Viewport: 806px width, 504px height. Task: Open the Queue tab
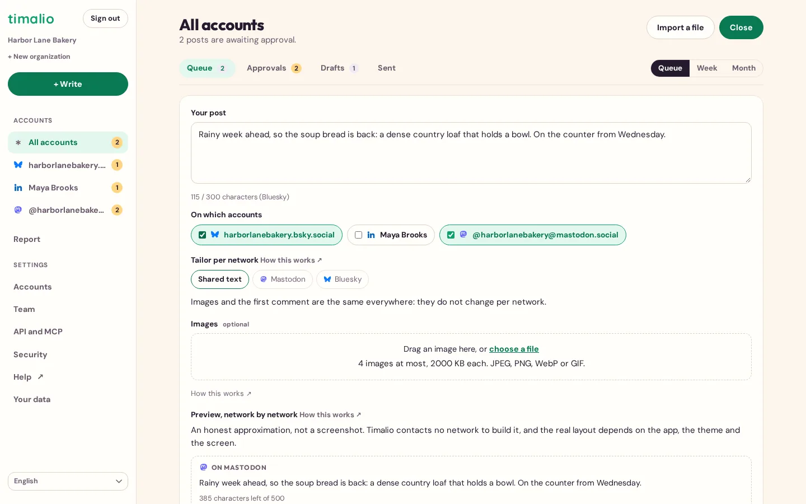click(207, 68)
